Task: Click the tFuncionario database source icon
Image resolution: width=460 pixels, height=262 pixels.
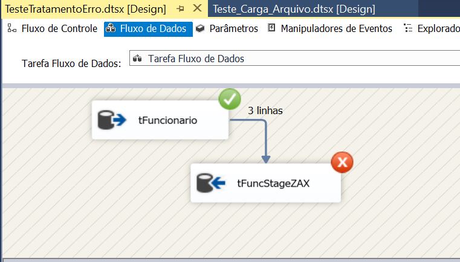Action: [112, 120]
